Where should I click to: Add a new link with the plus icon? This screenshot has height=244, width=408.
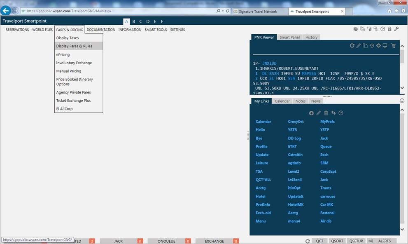311,113
